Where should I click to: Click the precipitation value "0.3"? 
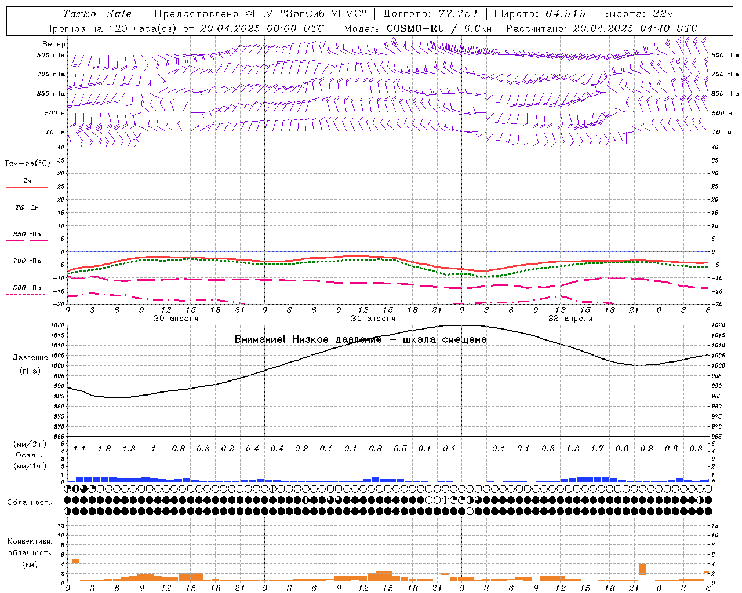[696, 449]
